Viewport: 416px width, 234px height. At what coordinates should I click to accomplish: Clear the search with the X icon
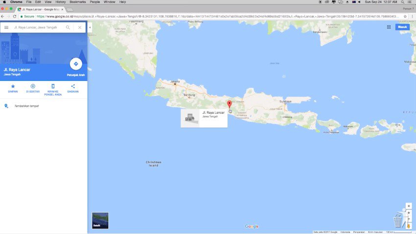point(80,27)
